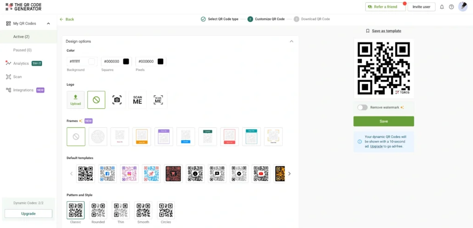
Task: Select the dark green tooltip frame
Action: tap(207, 136)
